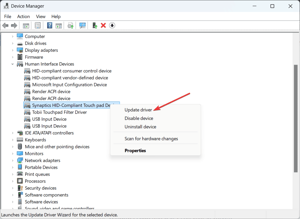Click the red X Uninstall device icon

tap(103, 25)
